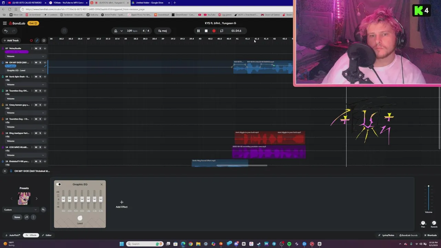This screenshot has width=441, height=248.
Task: Click the Graphic EQ Level knob
Action: [80, 218]
